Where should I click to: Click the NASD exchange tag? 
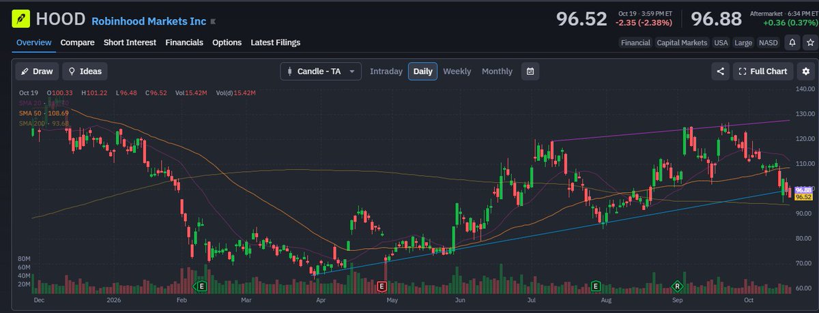coord(768,42)
